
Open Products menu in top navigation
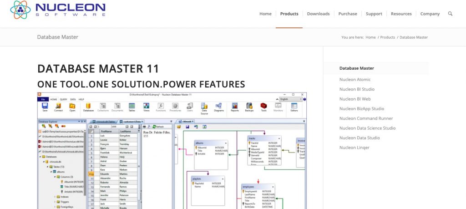289,14
